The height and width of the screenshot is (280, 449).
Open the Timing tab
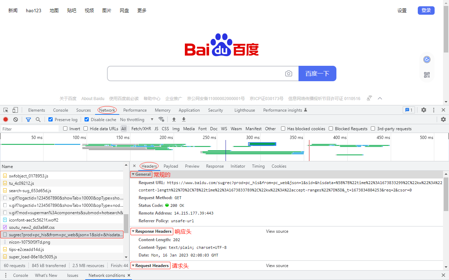[258, 166]
